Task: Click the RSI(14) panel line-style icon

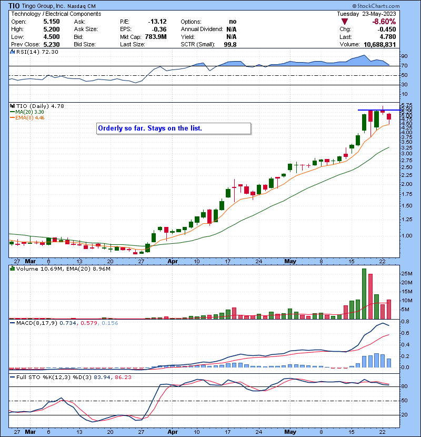Action: click(x=12, y=52)
